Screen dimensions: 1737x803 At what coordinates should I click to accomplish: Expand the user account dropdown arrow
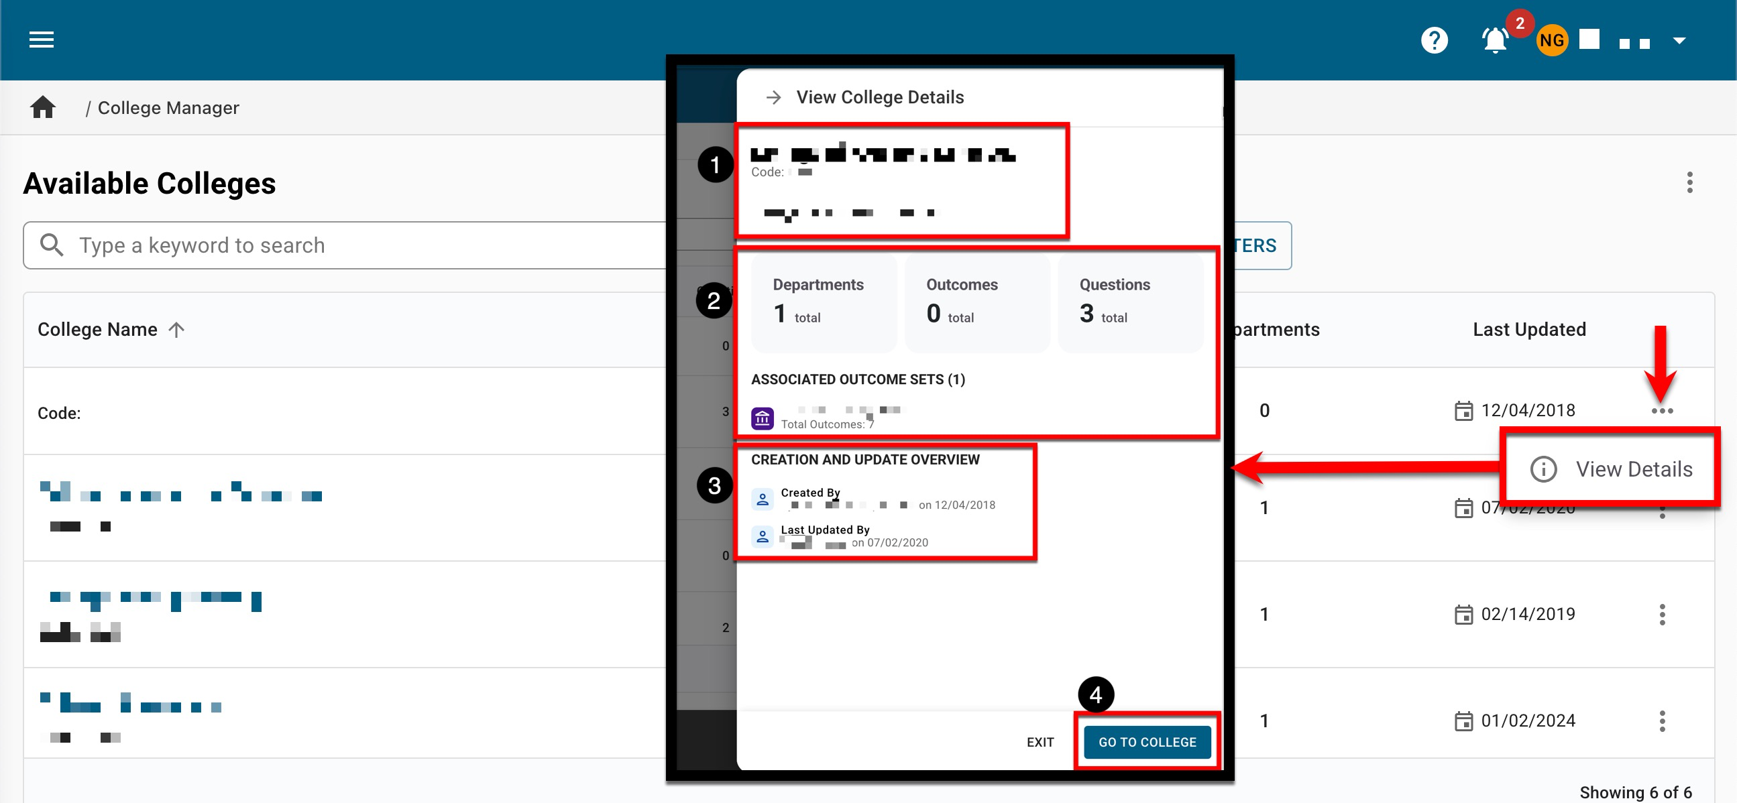tap(1679, 40)
